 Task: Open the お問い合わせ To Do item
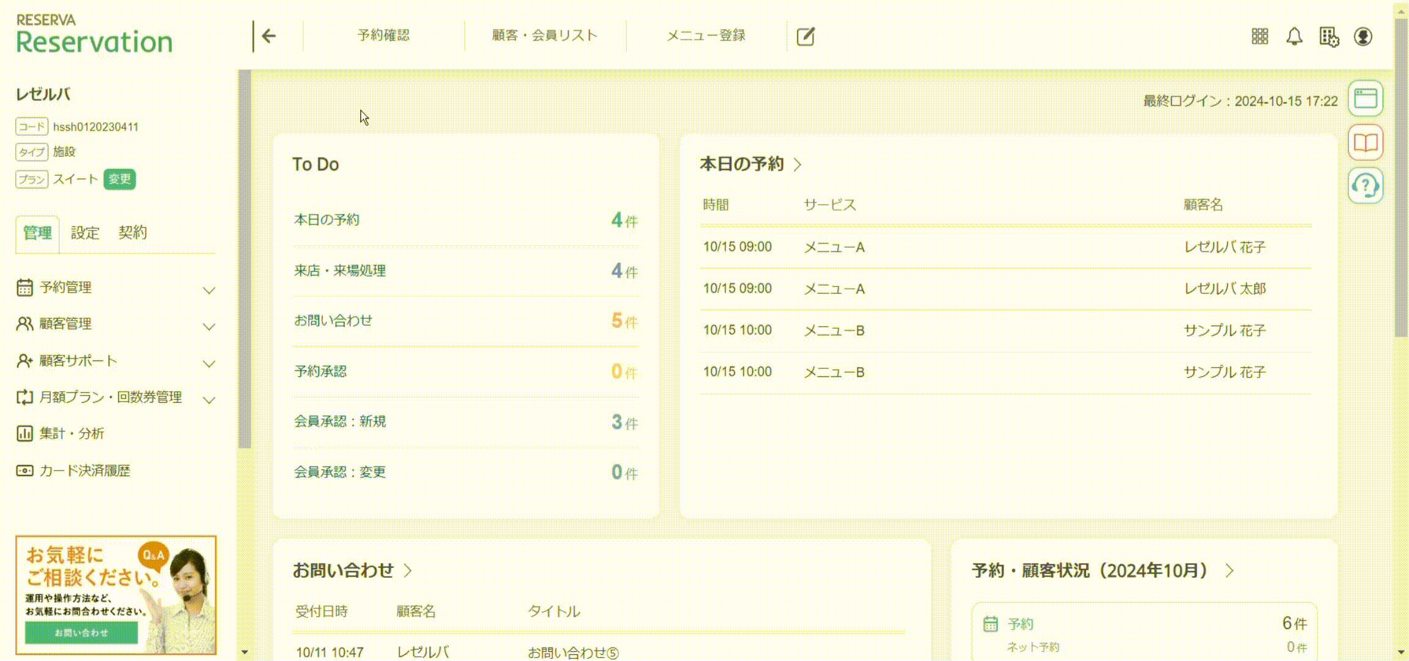point(466,321)
